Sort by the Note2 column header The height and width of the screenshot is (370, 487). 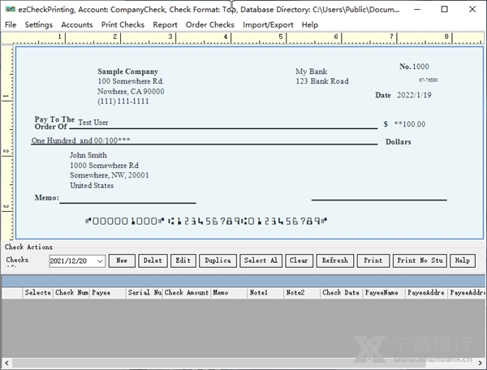(x=302, y=293)
